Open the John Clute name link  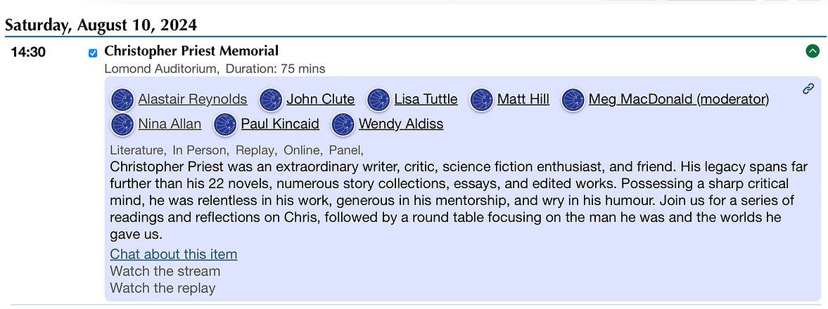point(320,100)
